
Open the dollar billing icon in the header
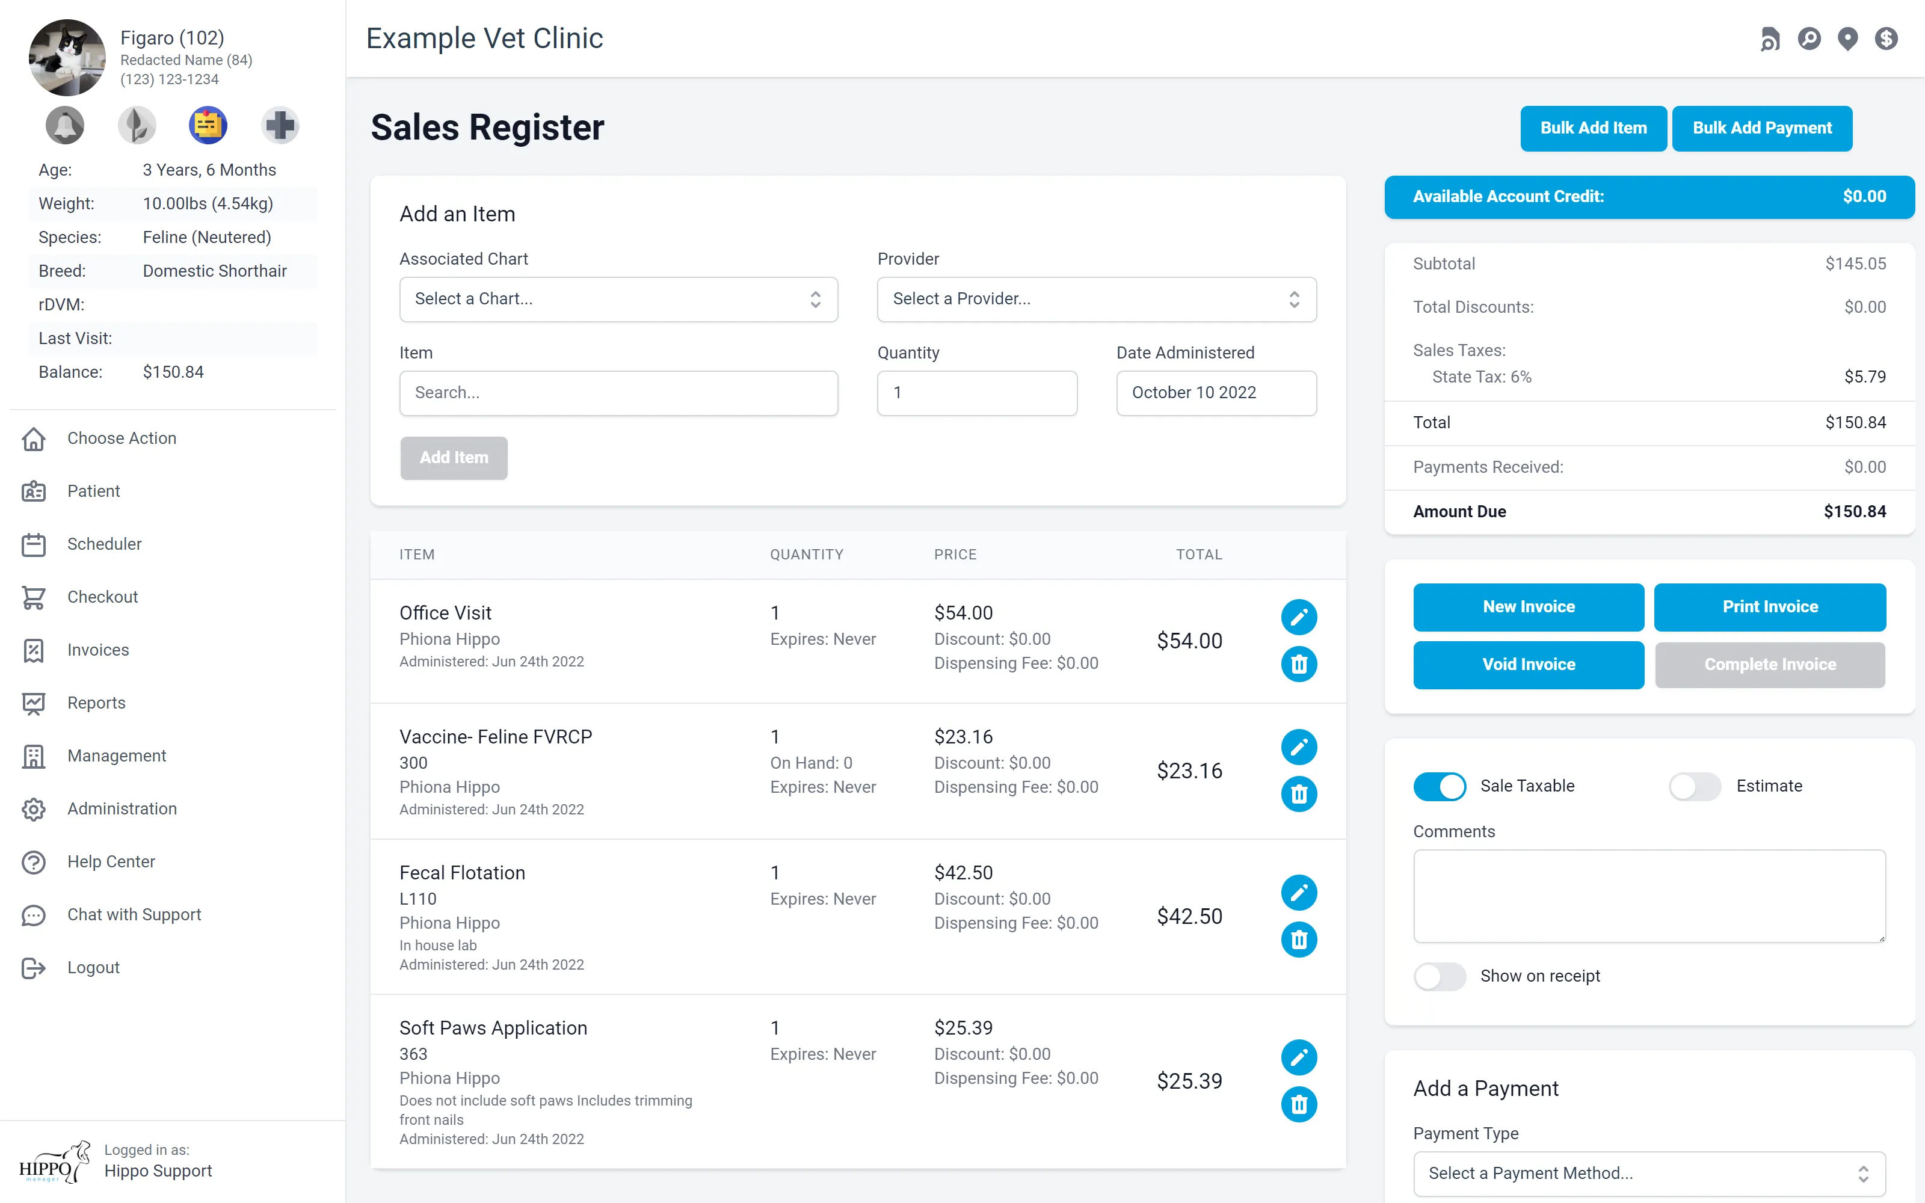pos(1886,38)
